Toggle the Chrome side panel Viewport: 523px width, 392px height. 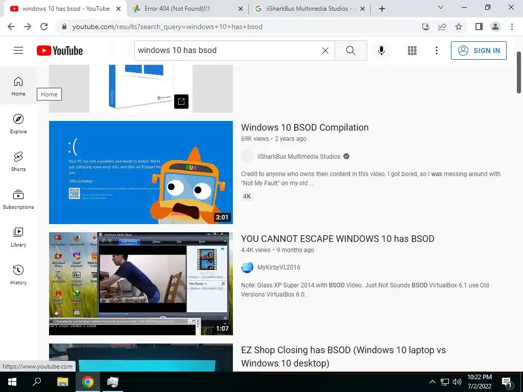coord(479,27)
